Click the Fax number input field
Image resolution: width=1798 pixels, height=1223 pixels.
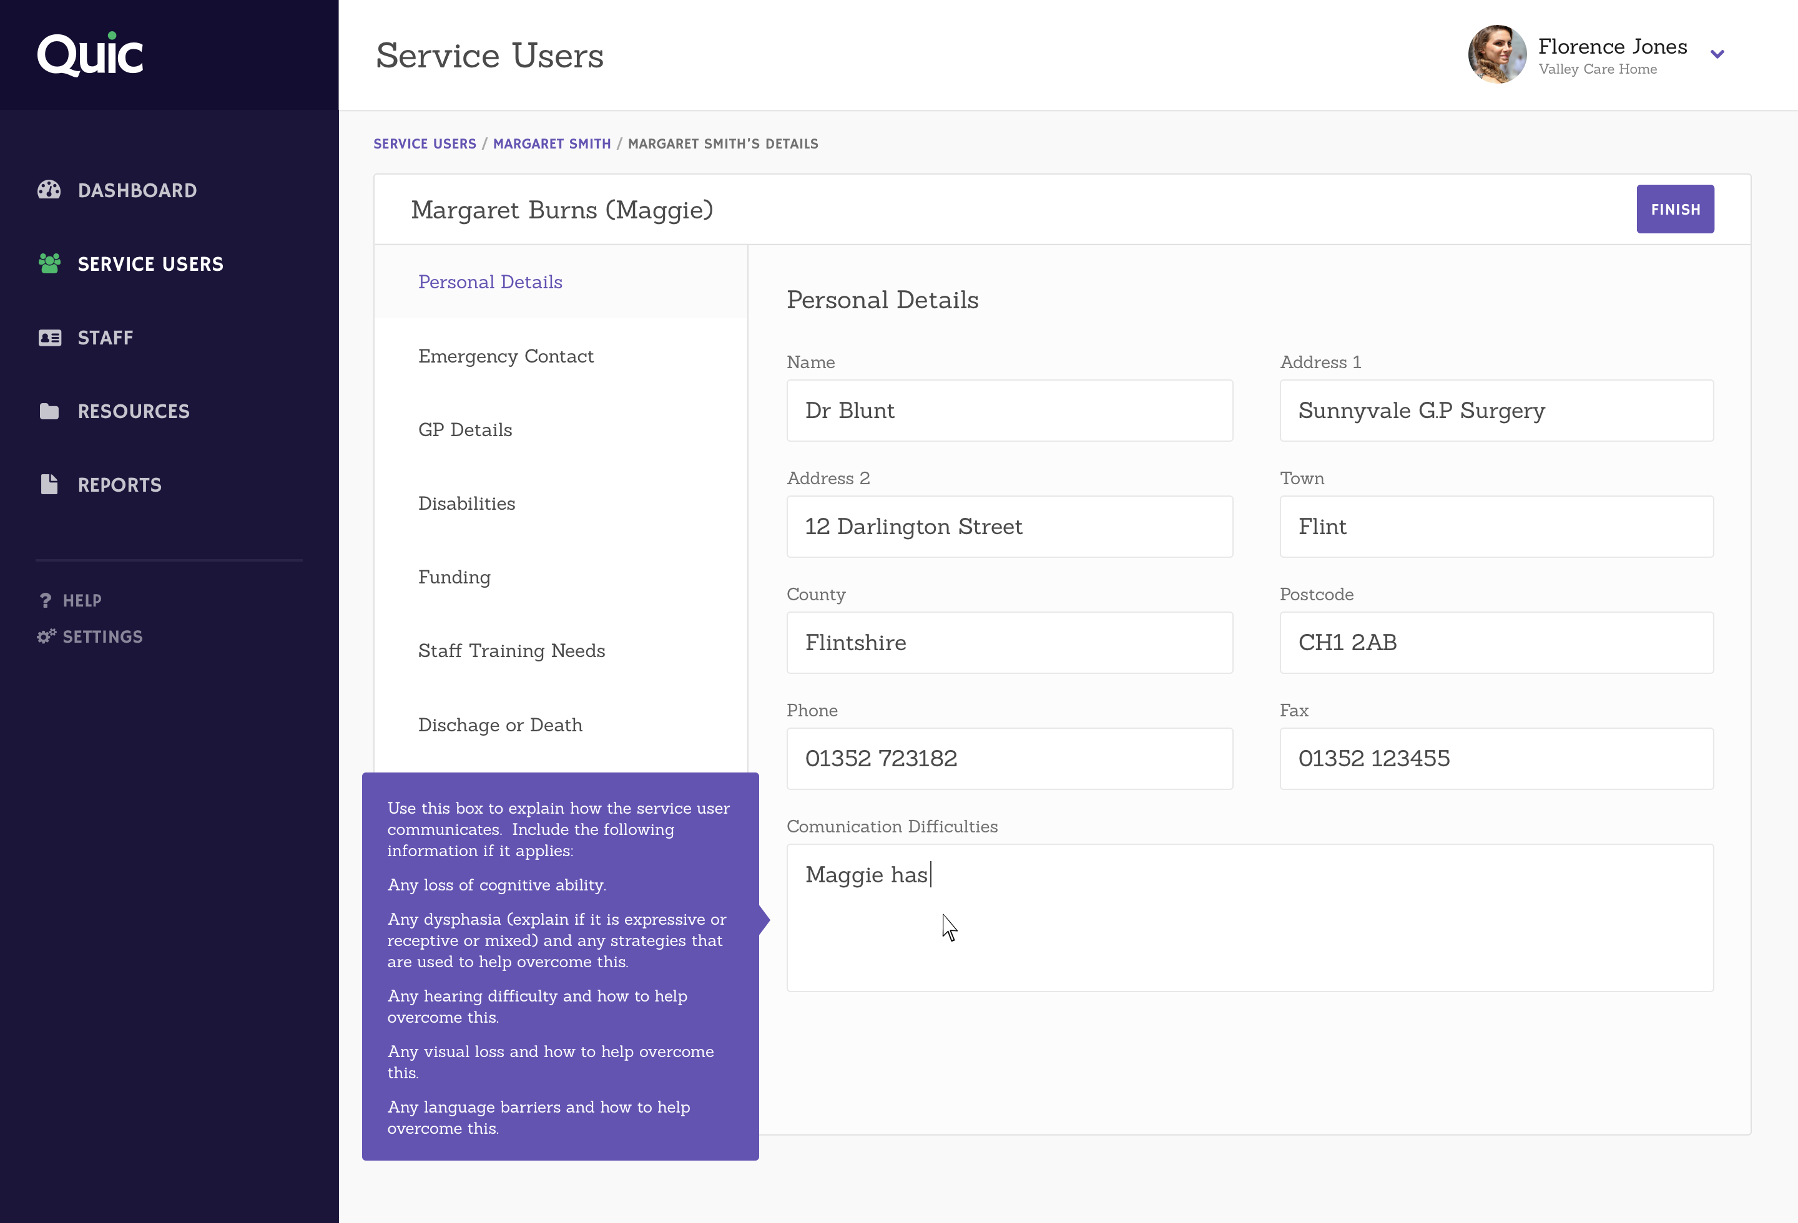pos(1496,758)
